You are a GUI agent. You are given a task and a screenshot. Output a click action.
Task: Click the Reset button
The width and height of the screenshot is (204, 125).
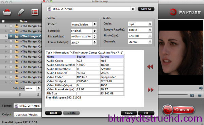point(53,113)
